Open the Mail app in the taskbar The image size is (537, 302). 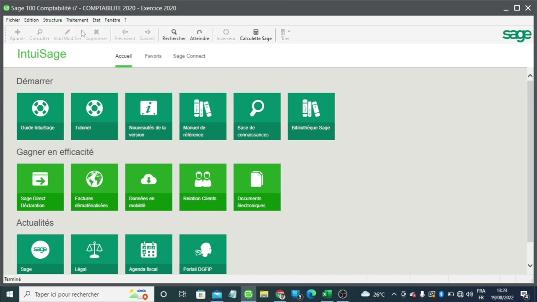(217, 294)
